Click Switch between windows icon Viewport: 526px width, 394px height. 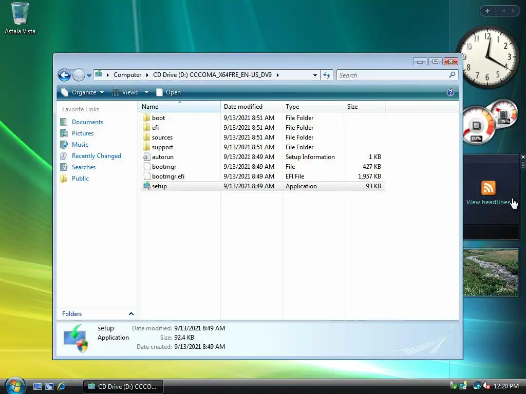click(x=49, y=386)
